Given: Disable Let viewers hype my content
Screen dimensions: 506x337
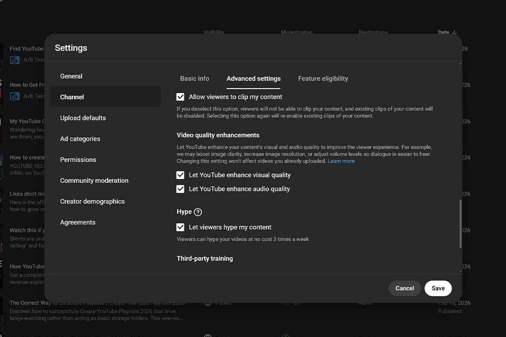Looking at the screenshot, I should [x=180, y=227].
